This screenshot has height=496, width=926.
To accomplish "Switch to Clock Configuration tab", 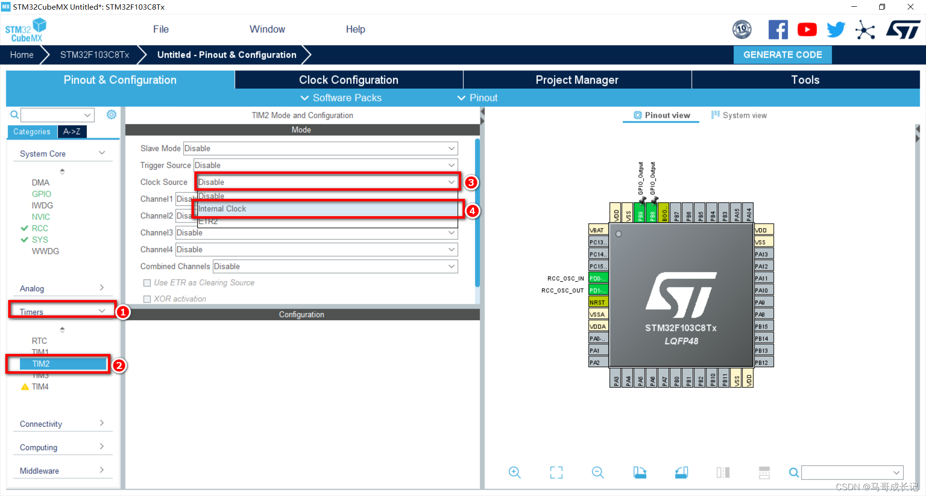I will click(x=349, y=80).
